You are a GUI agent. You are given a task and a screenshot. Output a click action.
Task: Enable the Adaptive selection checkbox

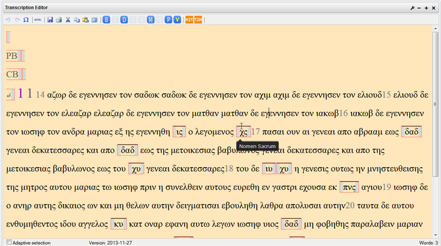(8, 242)
